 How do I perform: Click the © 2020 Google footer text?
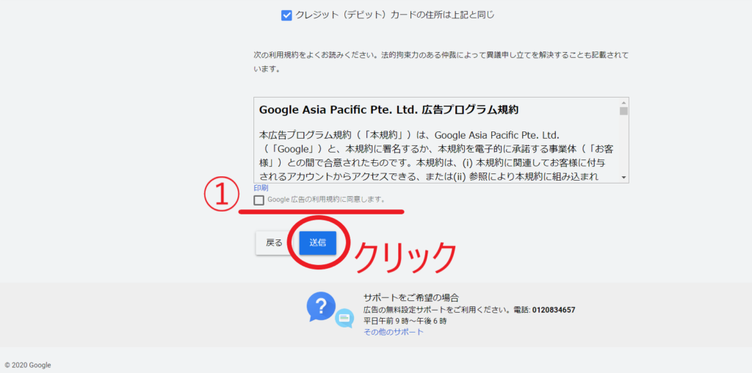[x=28, y=365]
